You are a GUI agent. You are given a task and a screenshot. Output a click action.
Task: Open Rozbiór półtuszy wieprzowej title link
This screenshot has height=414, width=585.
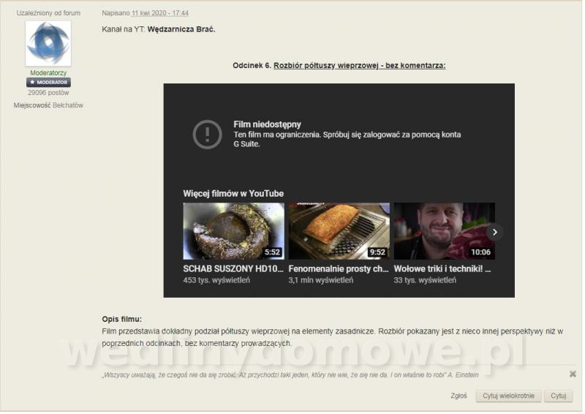pos(359,65)
